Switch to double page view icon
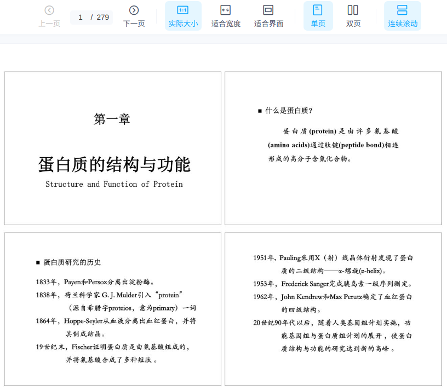447x391 pixels. pyautogui.click(x=353, y=10)
